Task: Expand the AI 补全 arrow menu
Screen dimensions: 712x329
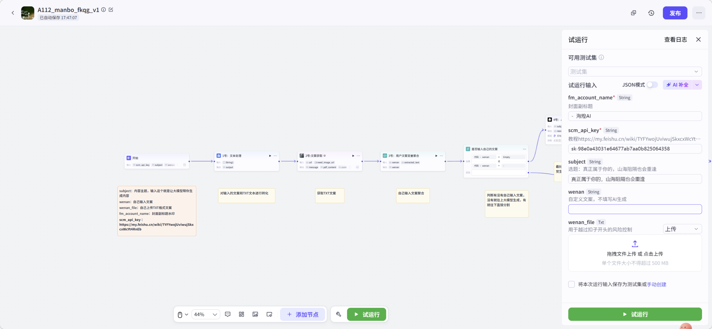Action: [697, 85]
